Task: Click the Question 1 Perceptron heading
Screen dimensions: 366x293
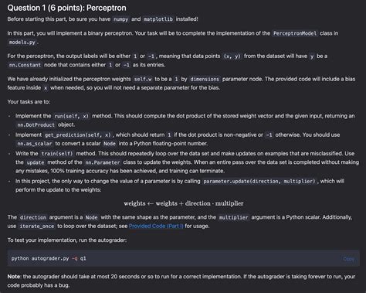Action: click(66, 8)
